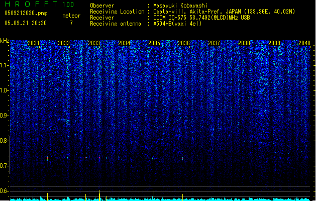Select location text Ogata-vill. Akita-Pref. JAPAN
Screen dimensions: 316x201
(x=197, y=12)
